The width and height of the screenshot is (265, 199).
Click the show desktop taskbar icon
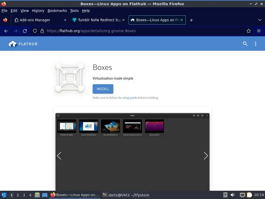[45, 195]
